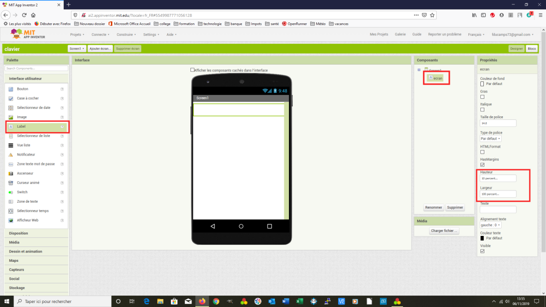Choose the Notificateur warning icon

pyautogui.click(x=11, y=154)
